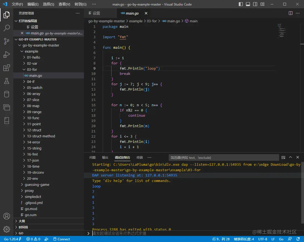Close main.go in open editors list
Image resolution: width=304 pixels, height=242 pixels.
click(x=22, y=33)
